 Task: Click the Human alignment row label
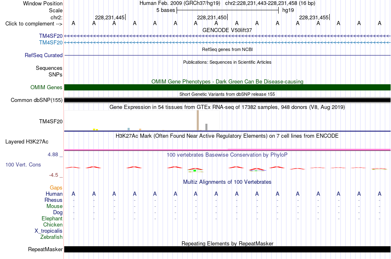click(54, 194)
